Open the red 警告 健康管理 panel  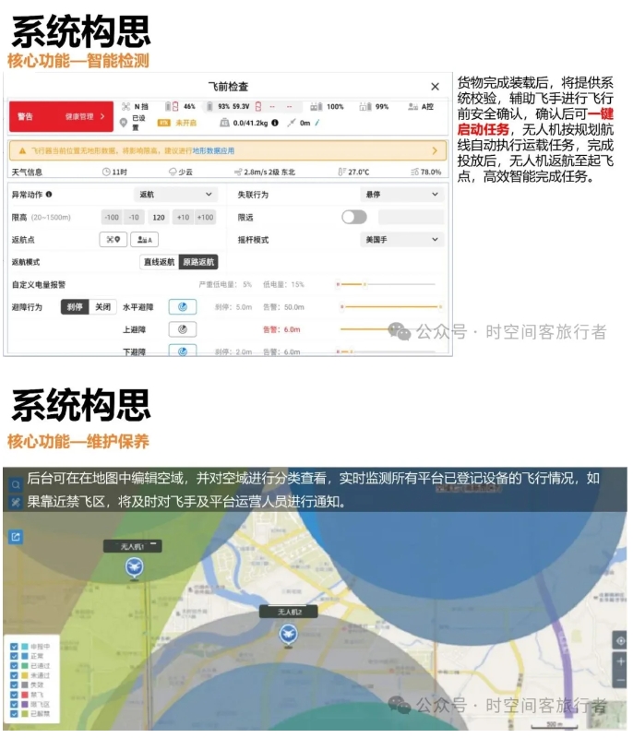(61, 116)
